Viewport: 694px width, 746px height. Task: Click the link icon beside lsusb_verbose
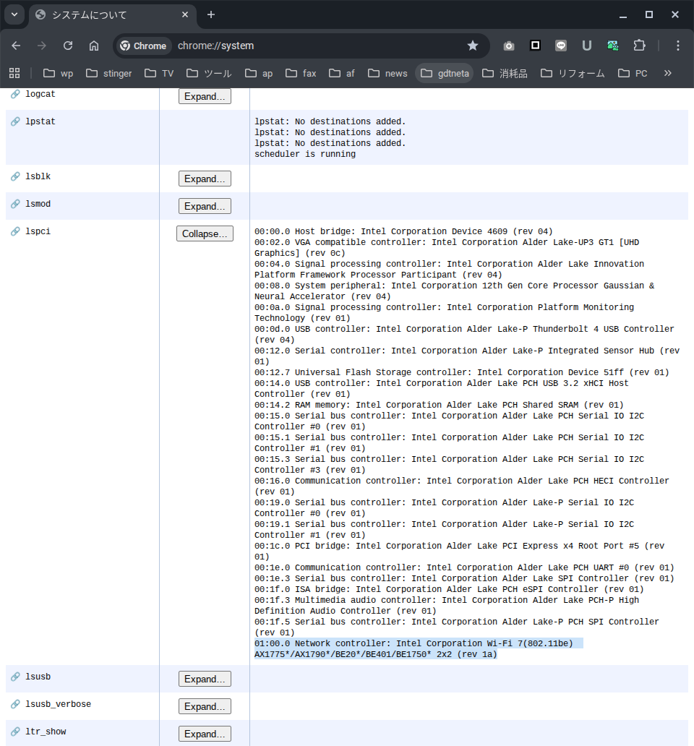pyautogui.click(x=15, y=704)
